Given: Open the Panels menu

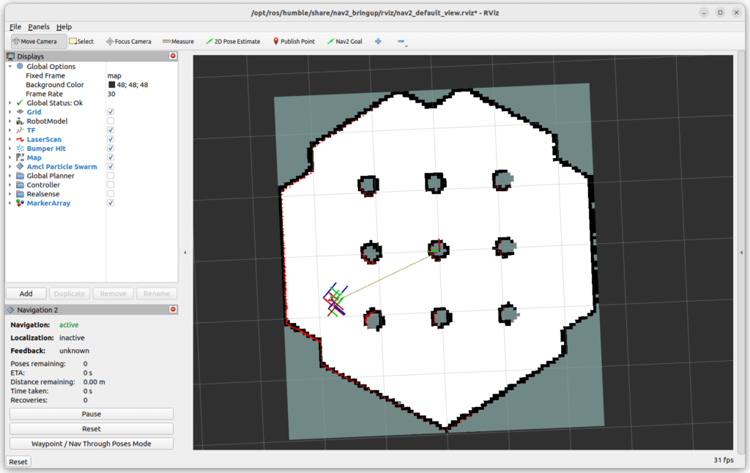Looking at the screenshot, I should [x=39, y=27].
